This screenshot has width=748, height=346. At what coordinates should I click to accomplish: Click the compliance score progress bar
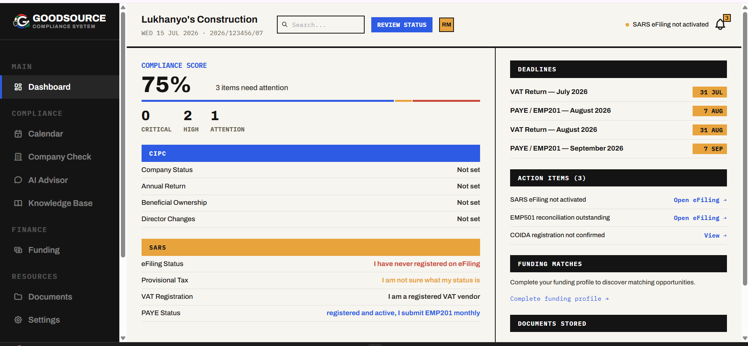tap(310, 101)
